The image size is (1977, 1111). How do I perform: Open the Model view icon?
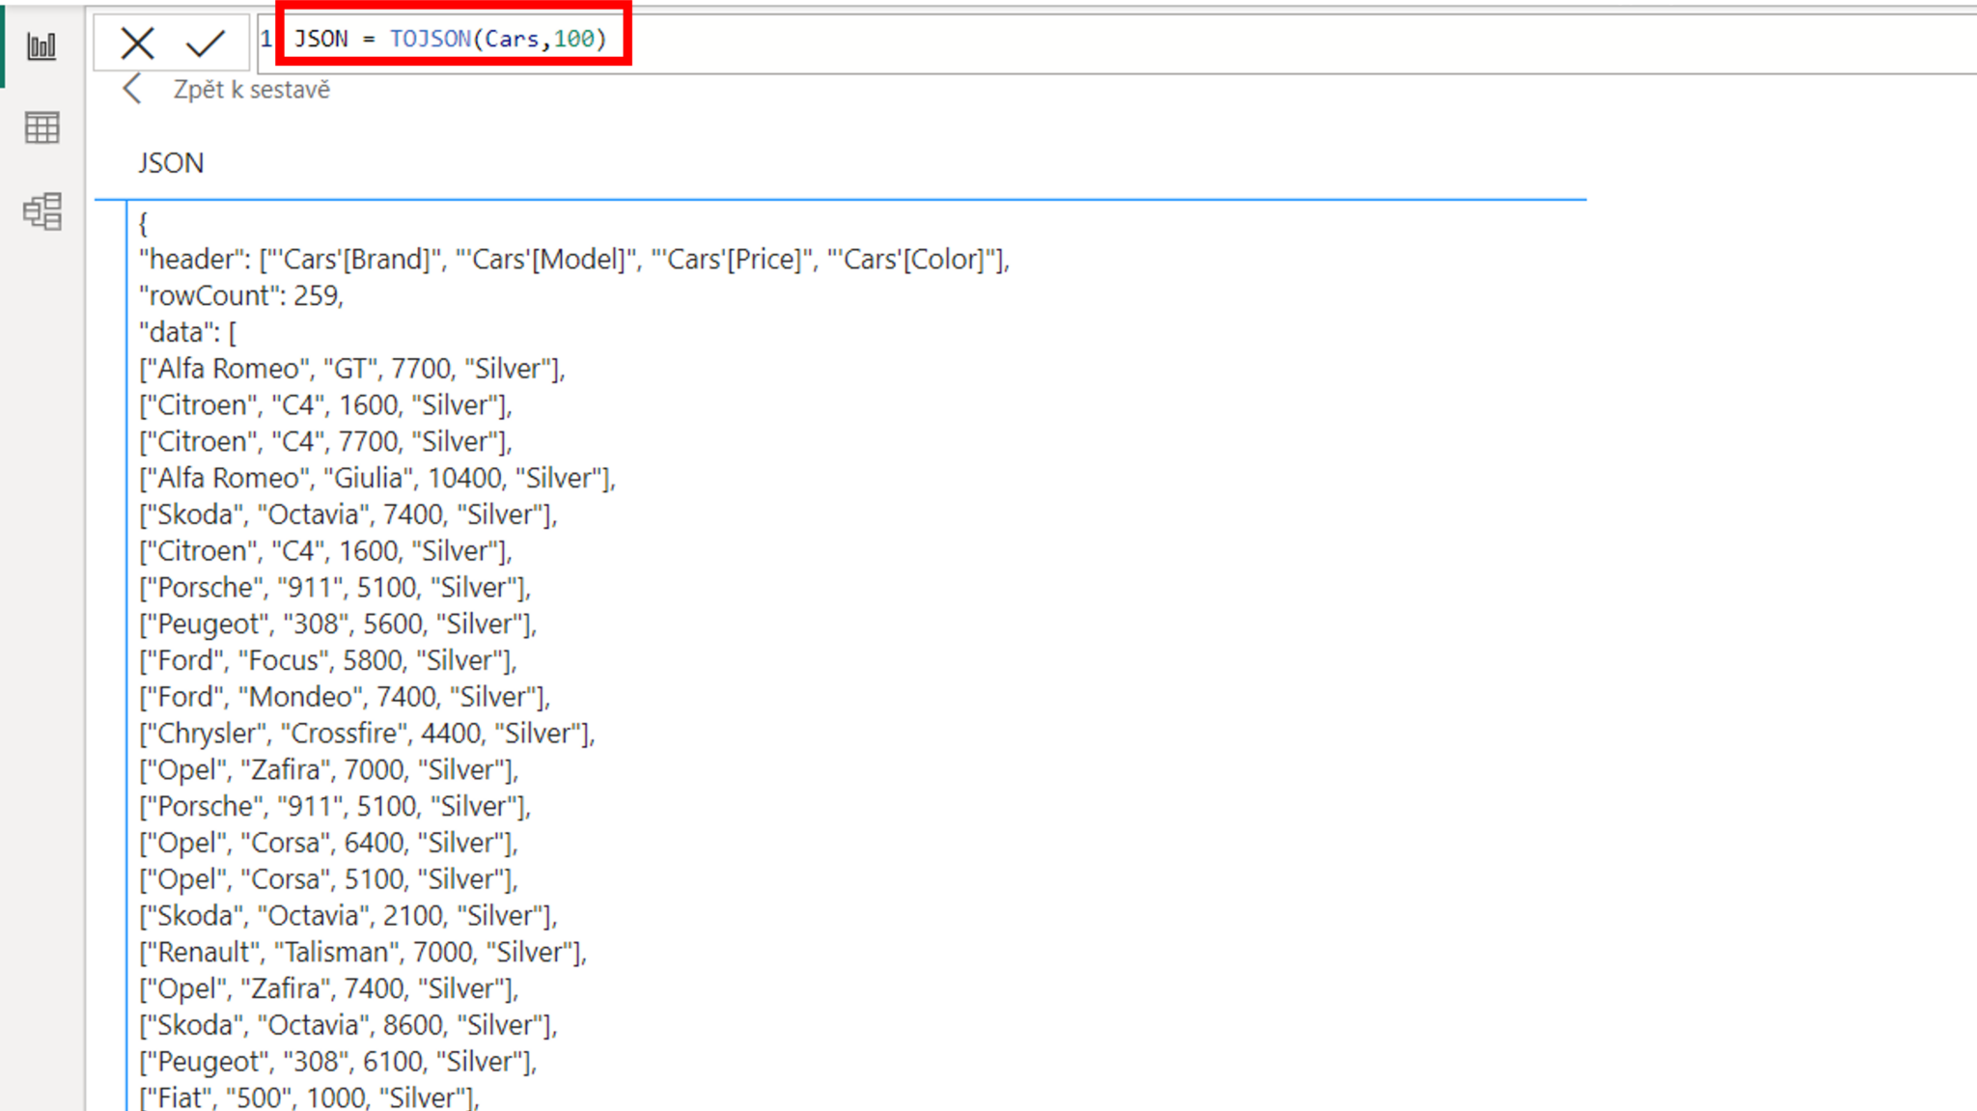tap(42, 210)
